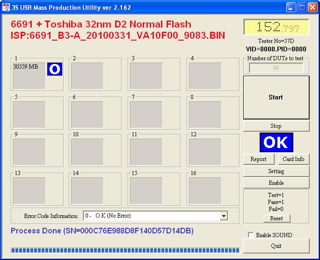Click the blue O status icon in slot 1
This screenshot has width=320, height=260.
click(54, 70)
